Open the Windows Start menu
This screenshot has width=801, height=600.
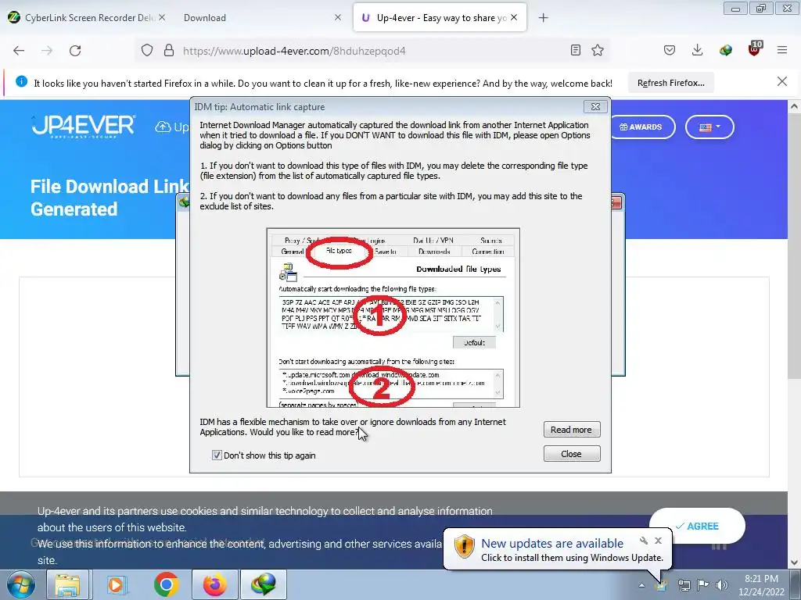click(20, 584)
